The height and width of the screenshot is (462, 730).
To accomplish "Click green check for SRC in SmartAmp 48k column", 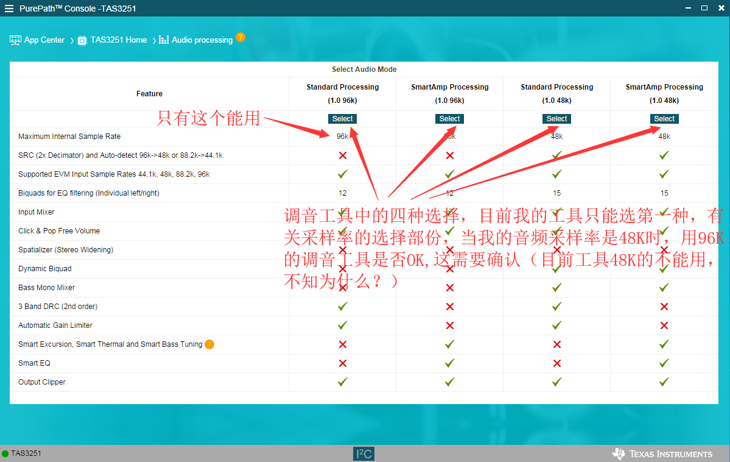I will coord(664,155).
